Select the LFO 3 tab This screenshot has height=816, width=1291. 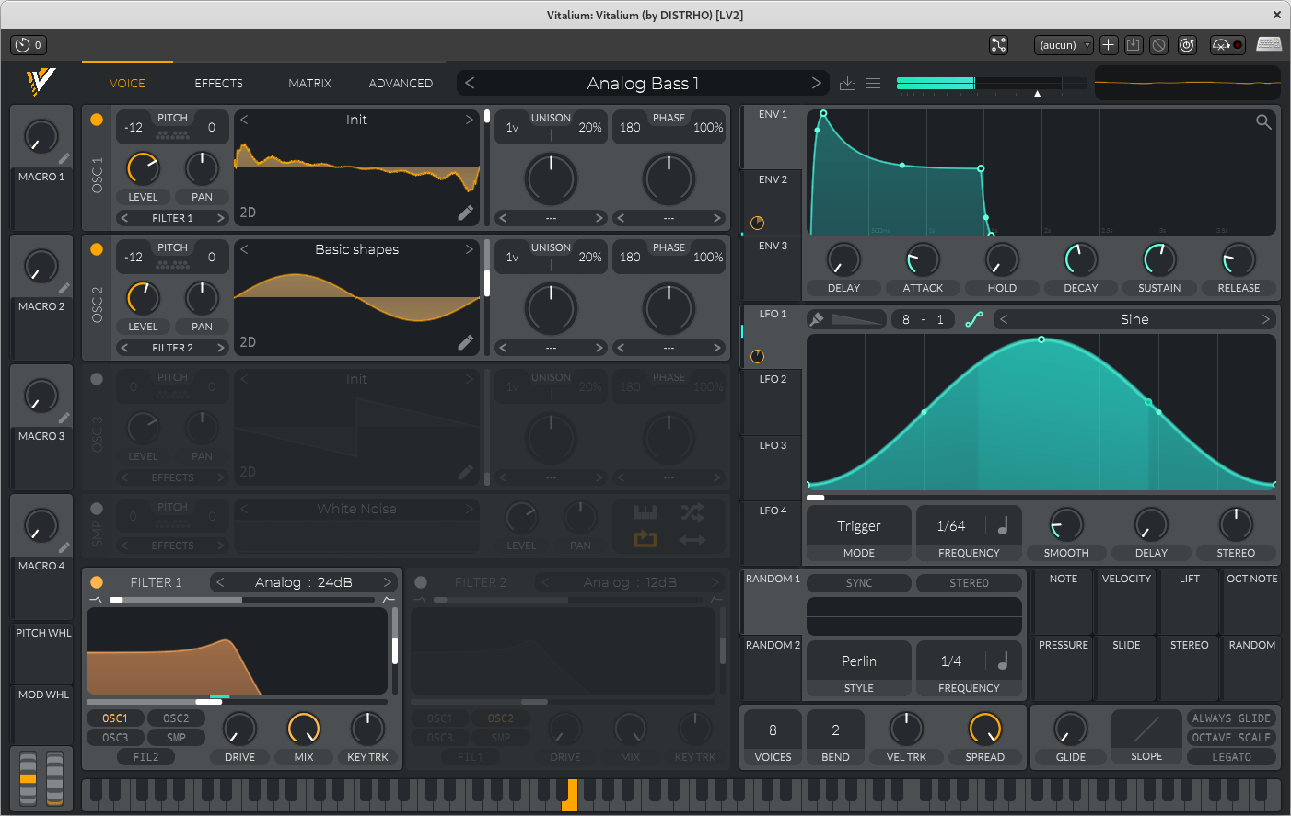pos(772,468)
